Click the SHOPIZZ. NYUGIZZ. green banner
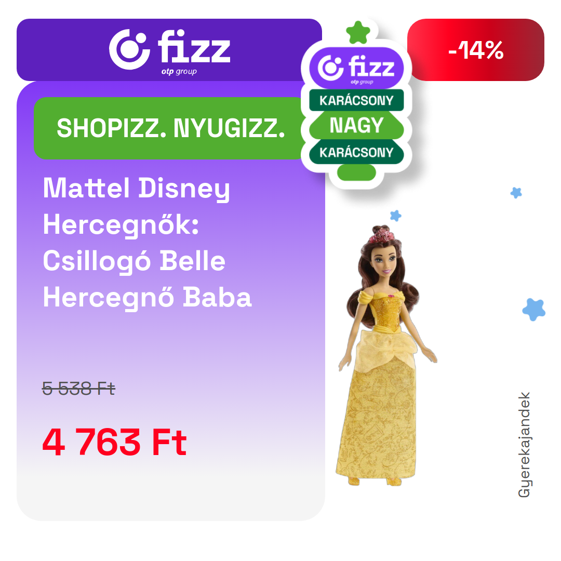The width and height of the screenshot is (561, 561). (x=170, y=128)
